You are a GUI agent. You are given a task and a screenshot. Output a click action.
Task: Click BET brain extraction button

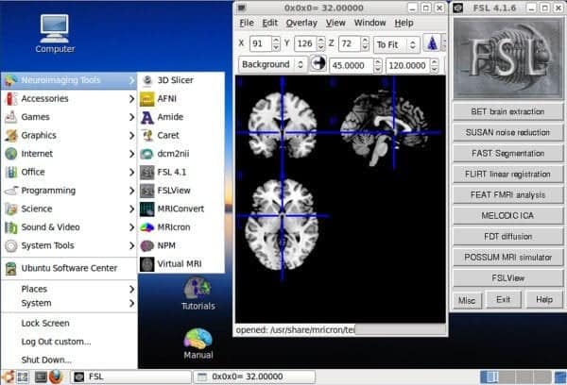[x=507, y=111]
